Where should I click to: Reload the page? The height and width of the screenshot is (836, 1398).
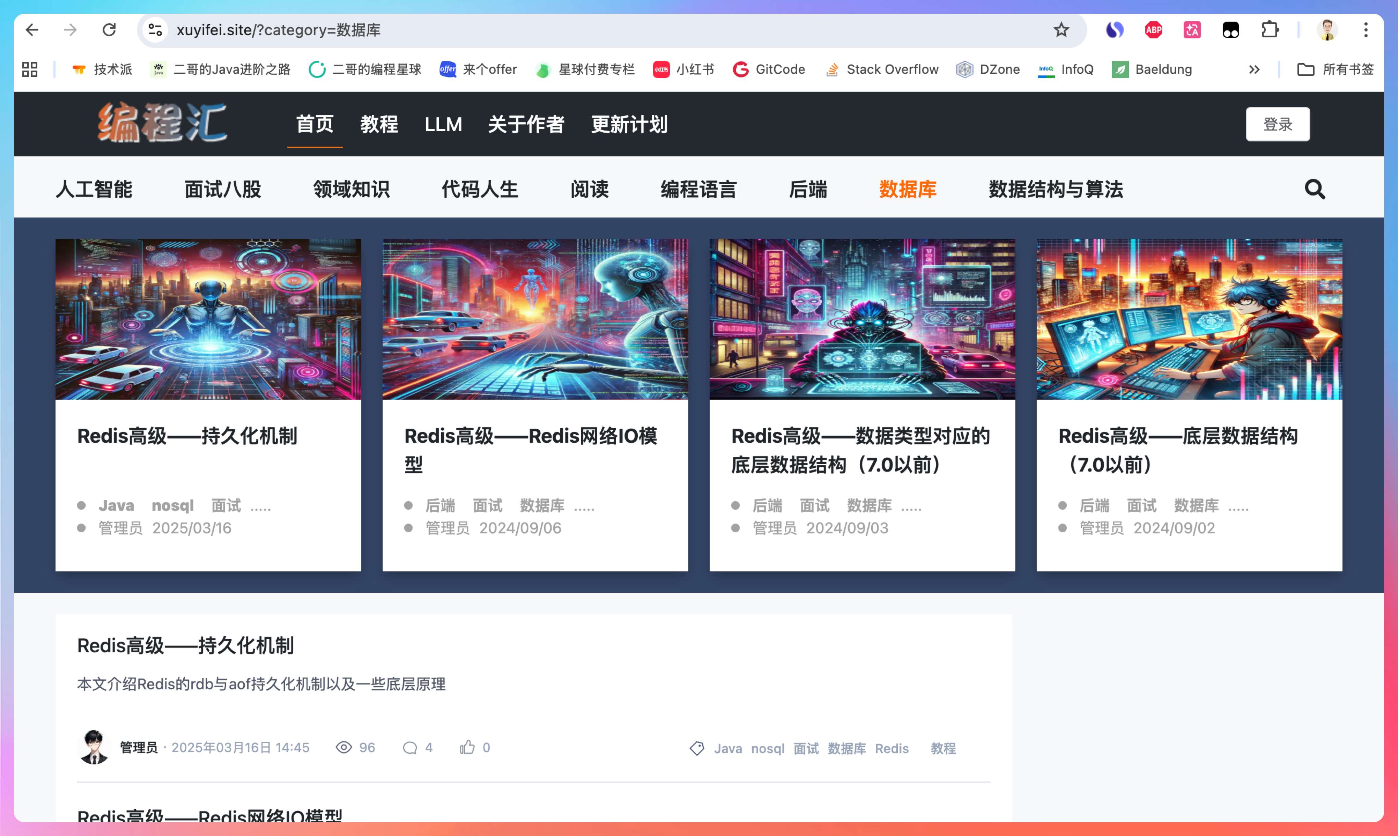tap(109, 30)
